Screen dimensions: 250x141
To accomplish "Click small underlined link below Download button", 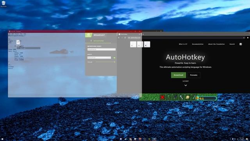I will coord(186,81).
